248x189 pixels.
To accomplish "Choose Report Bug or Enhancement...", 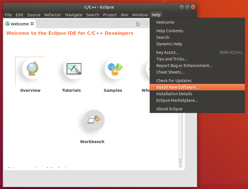I will tap(197, 66).
